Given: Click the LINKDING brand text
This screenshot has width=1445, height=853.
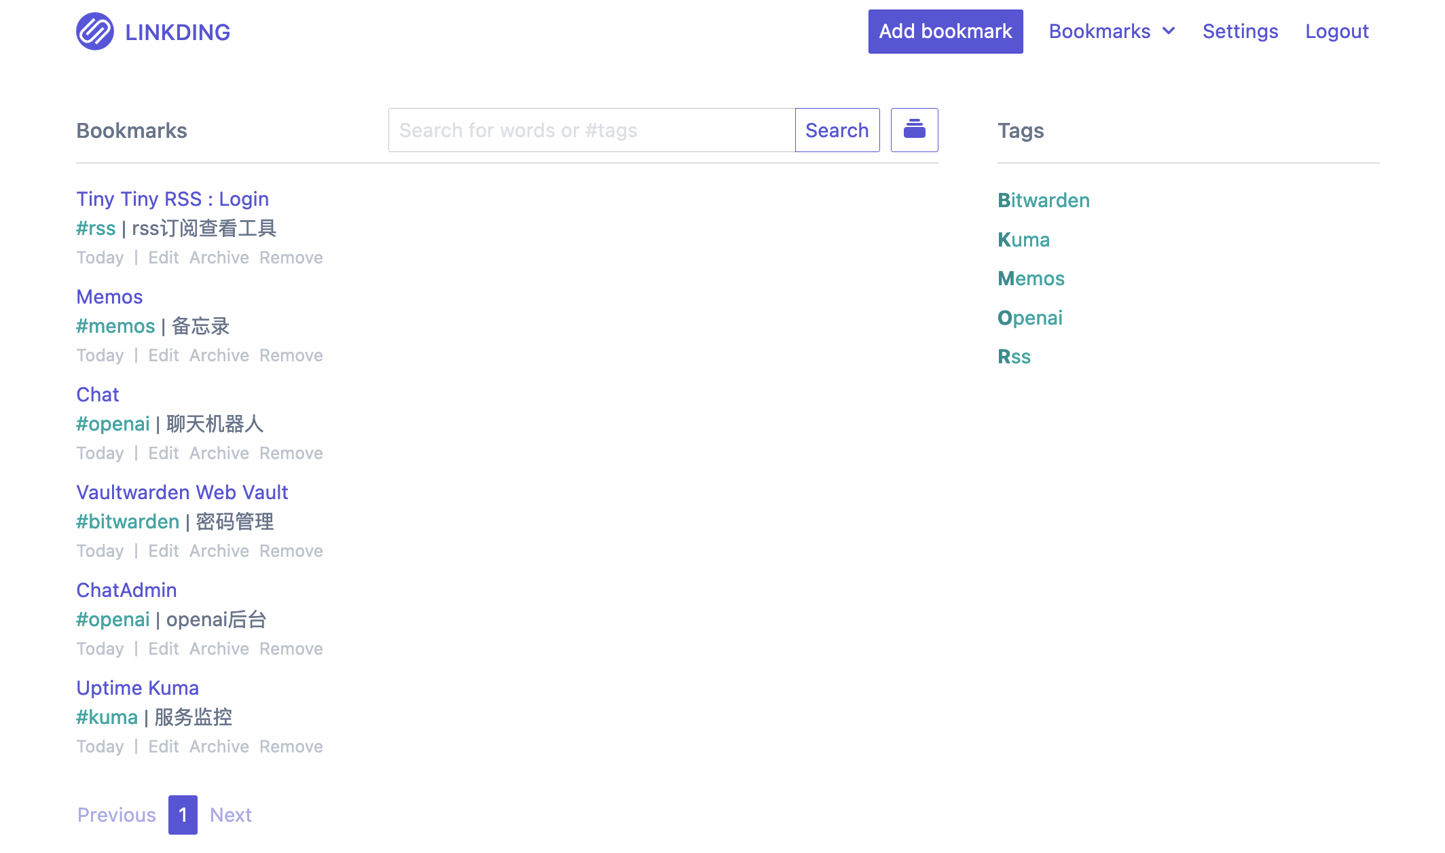Looking at the screenshot, I should point(178,32).
